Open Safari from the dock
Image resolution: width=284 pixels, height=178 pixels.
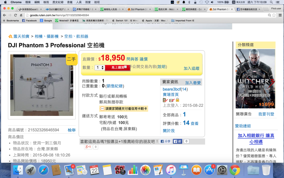43,170
